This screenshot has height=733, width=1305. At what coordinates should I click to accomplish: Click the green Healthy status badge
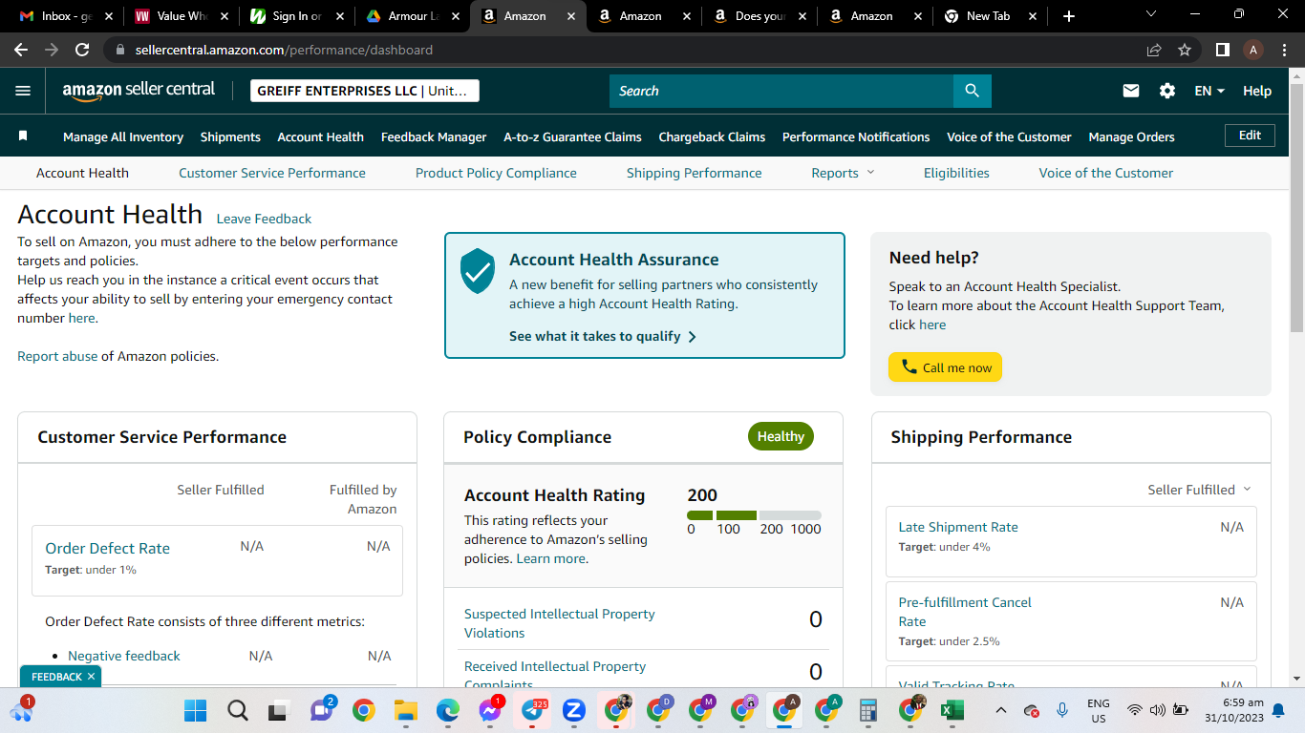tap(781, 436)
